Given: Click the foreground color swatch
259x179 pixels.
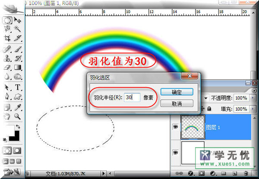Looking at the screenshot, I should click(x=9, y=130).
